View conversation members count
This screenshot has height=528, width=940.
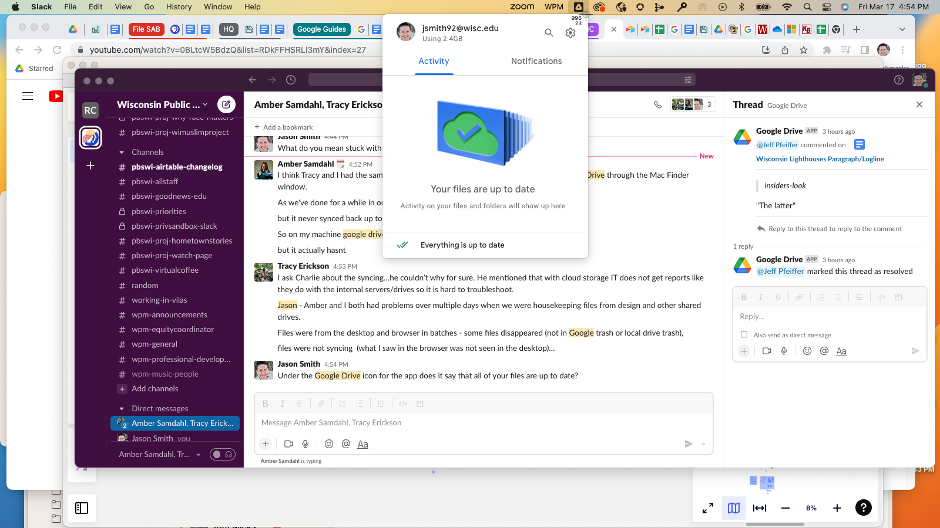pos(693,104)
